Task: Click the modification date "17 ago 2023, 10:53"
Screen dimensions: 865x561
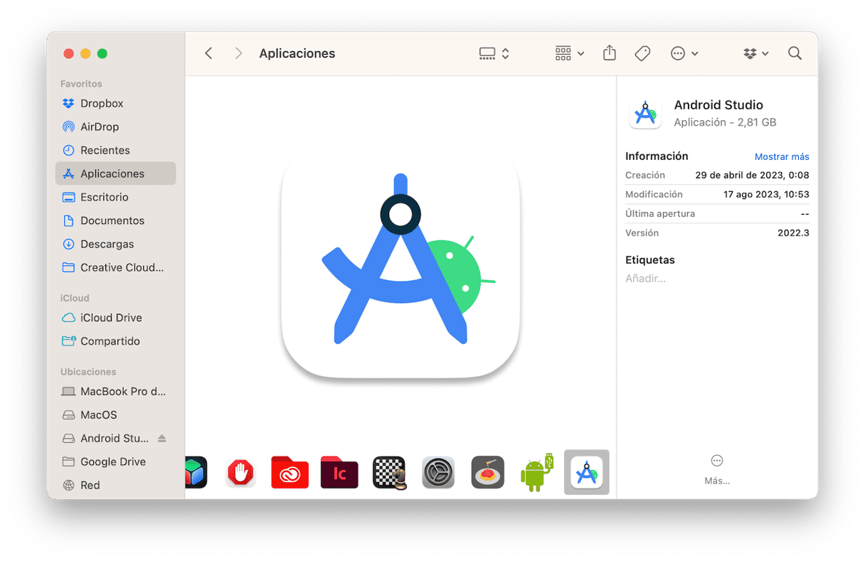Action: click(x=766, y=194)
